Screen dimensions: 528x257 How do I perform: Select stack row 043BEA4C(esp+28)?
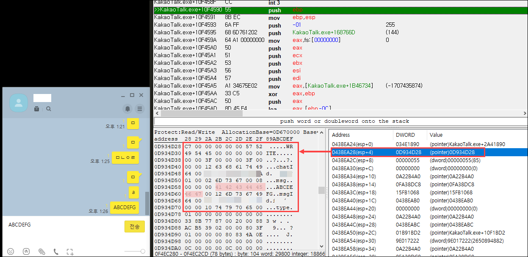coord(428,224)
